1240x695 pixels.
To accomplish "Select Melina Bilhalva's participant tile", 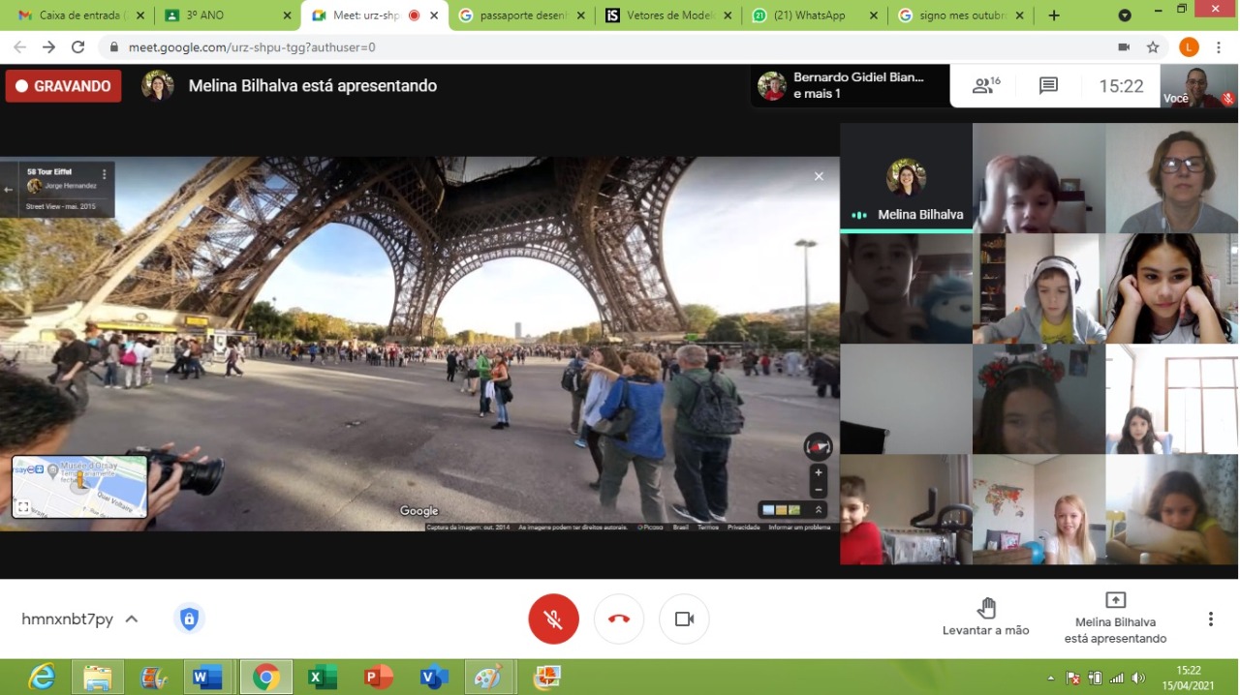I will tap(906, 177).
